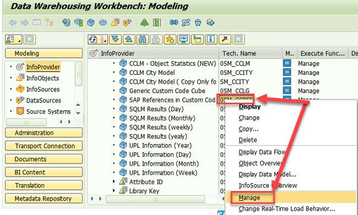The image size is (358, 215).
Task: Select DataSources in the Modeling tree
Action: coord(44,101)
